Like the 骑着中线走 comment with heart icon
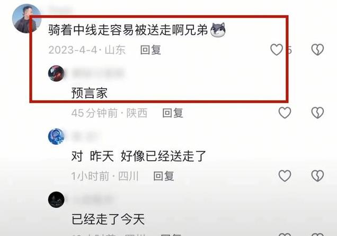337x236 pixels. 277,50
